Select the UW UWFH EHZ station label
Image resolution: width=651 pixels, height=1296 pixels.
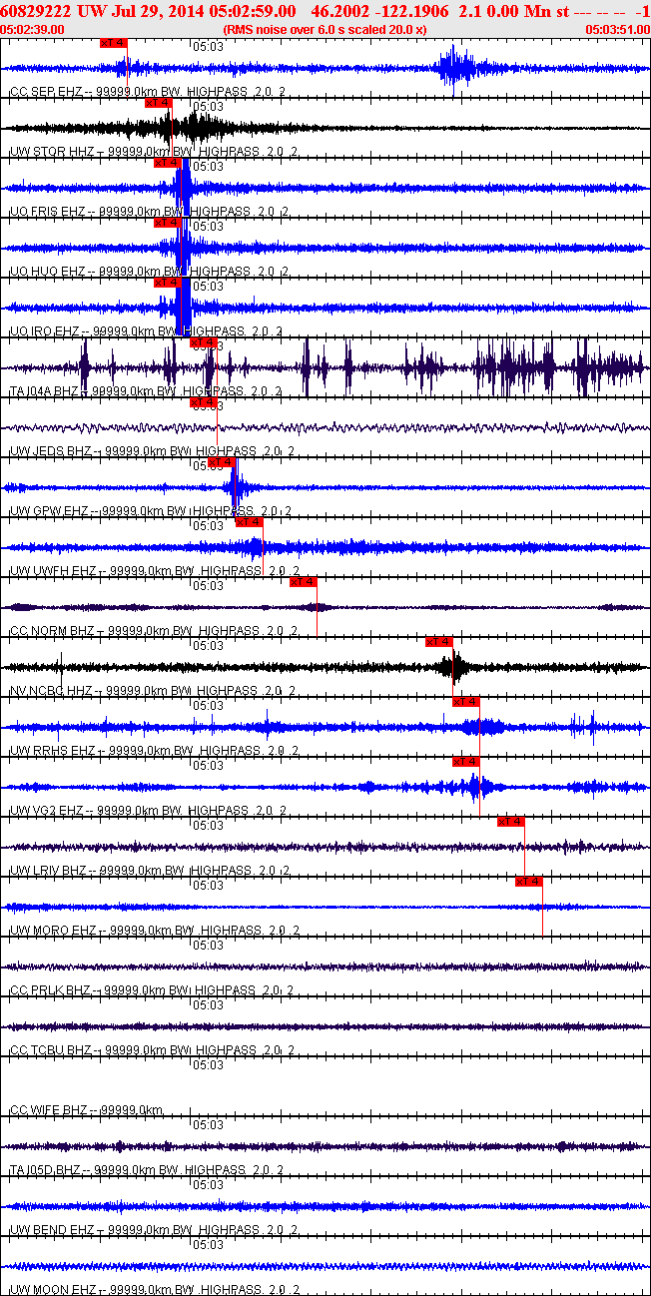coord(153,570)
